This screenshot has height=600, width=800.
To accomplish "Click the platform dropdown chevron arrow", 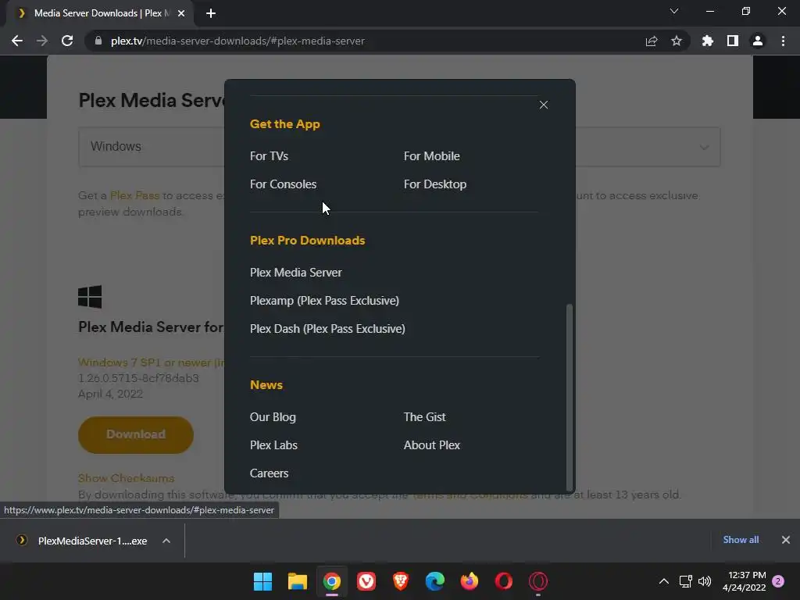I will click(x=704, y=148).
